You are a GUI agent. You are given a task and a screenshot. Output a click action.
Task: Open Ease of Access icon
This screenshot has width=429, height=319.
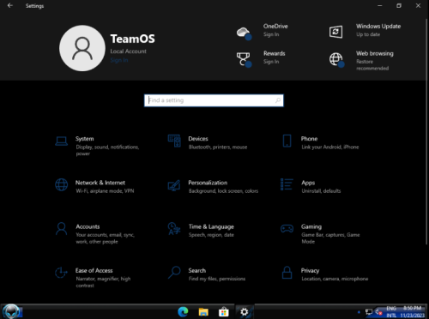[61, 273]
